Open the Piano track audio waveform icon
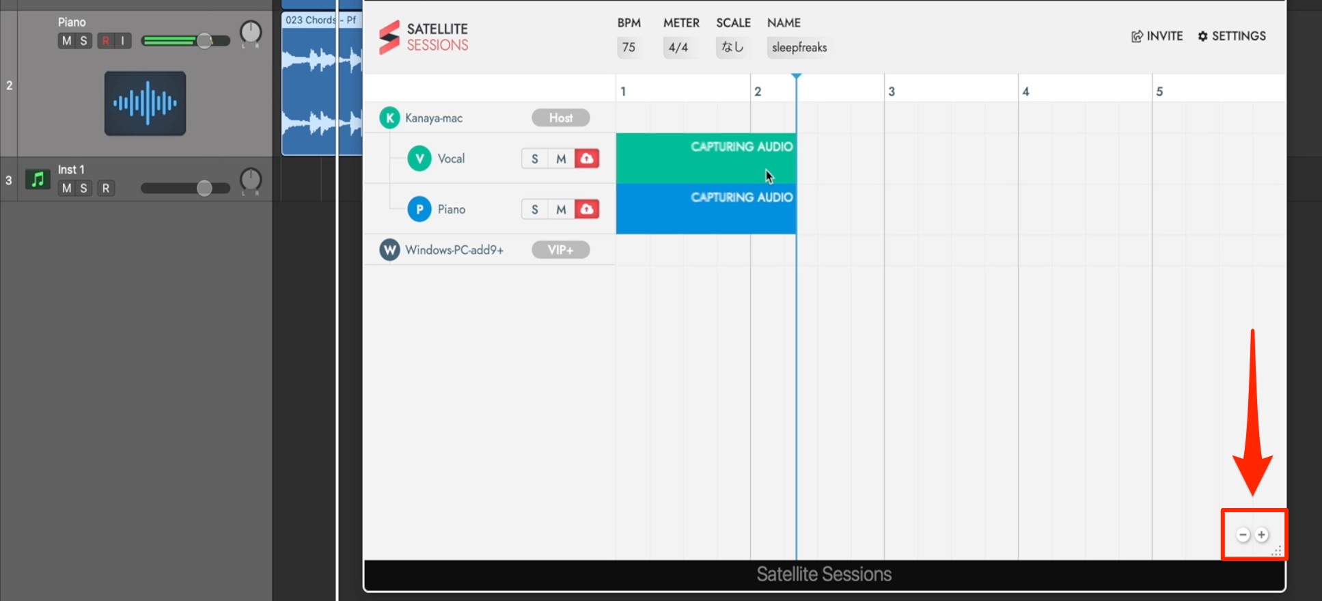This screenshot has width=1322, height=601. (x=145, y=103)
